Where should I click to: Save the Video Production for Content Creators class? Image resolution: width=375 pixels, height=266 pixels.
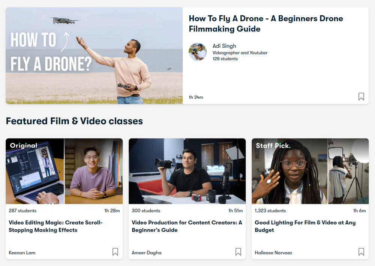click(238, 252)
